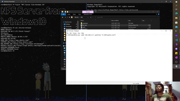Click the Search NFS field

pos(126,17)
